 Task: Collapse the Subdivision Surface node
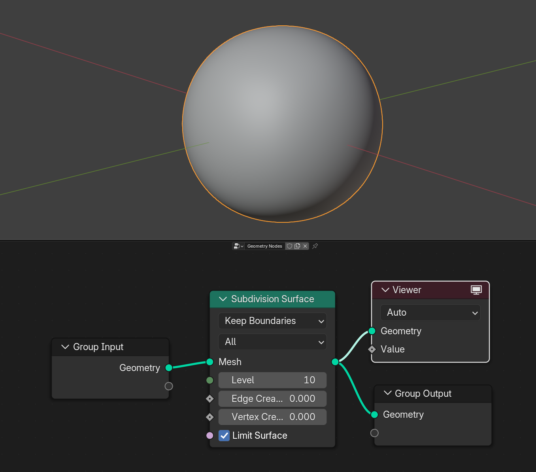click(x=223, y=299)
